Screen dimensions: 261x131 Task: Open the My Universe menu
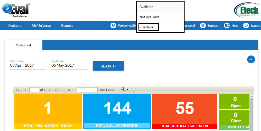pos(41,26)
